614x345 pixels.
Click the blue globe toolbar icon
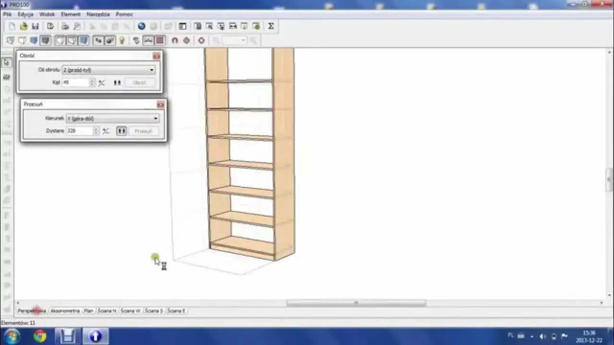142,26
